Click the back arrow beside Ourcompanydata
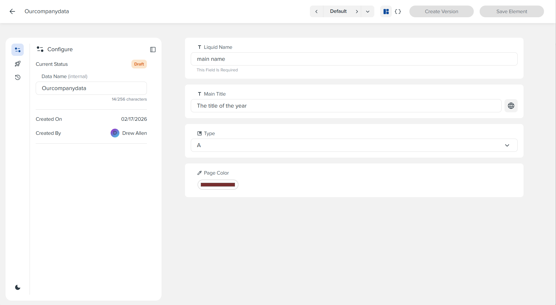556x305 pixels. click(x=12, y=11)
